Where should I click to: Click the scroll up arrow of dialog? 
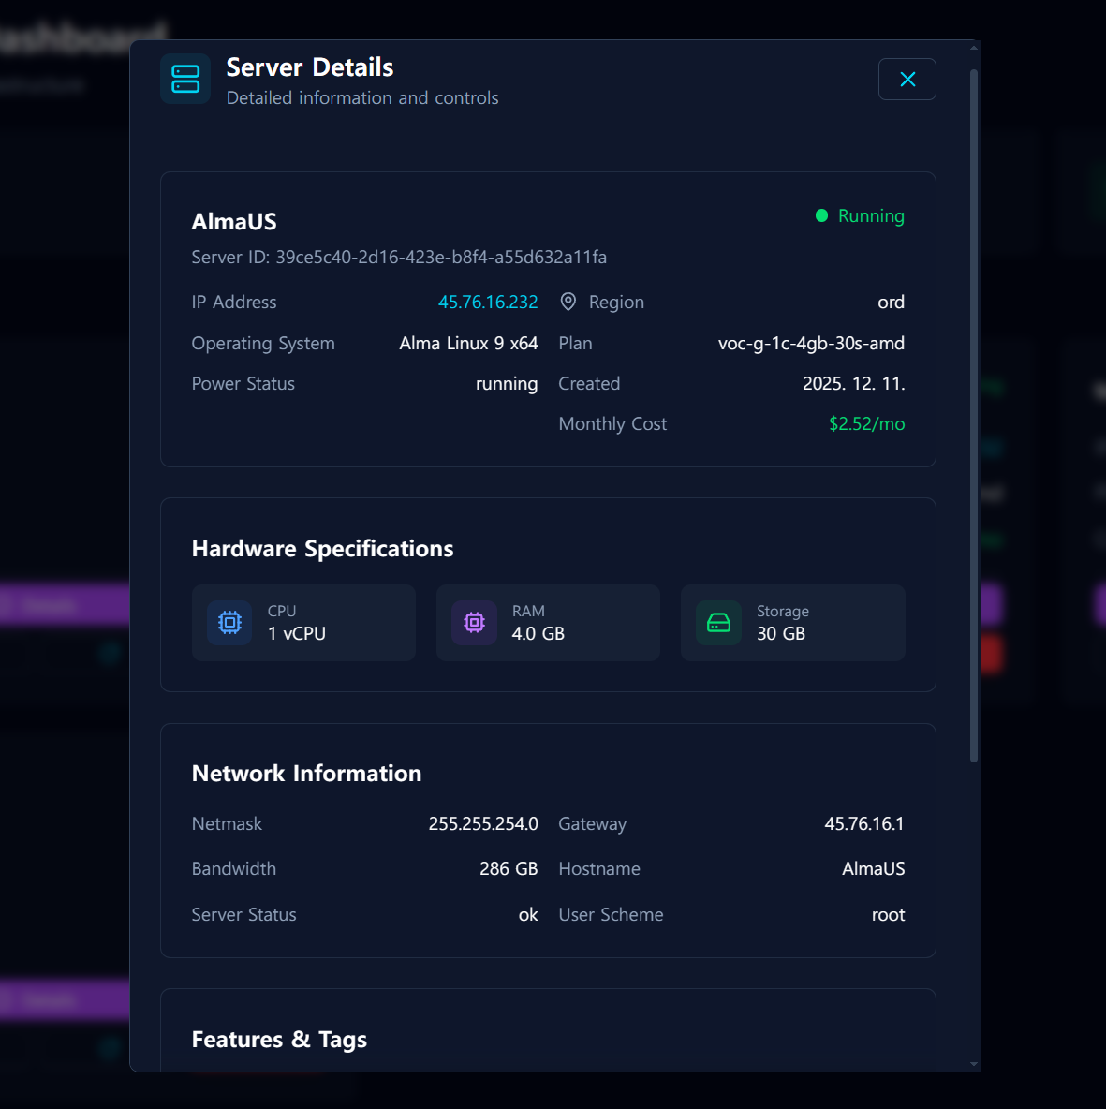coord(974,48)
